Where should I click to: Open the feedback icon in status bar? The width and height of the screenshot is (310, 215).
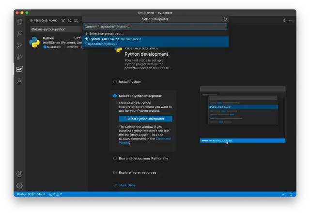coord(283,194)
